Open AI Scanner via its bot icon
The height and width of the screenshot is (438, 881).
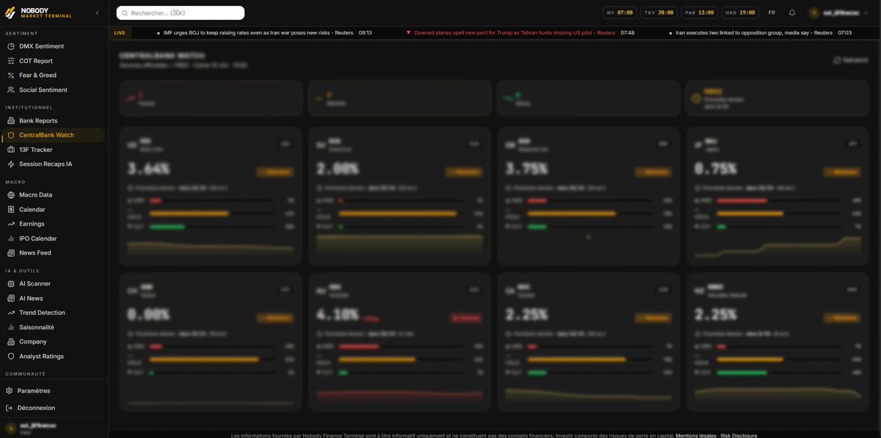[x=11, y=283]
